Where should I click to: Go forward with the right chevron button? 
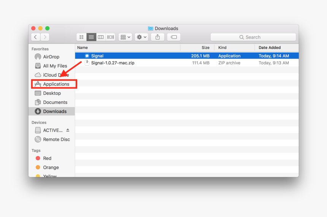click(x=45, y=37)
